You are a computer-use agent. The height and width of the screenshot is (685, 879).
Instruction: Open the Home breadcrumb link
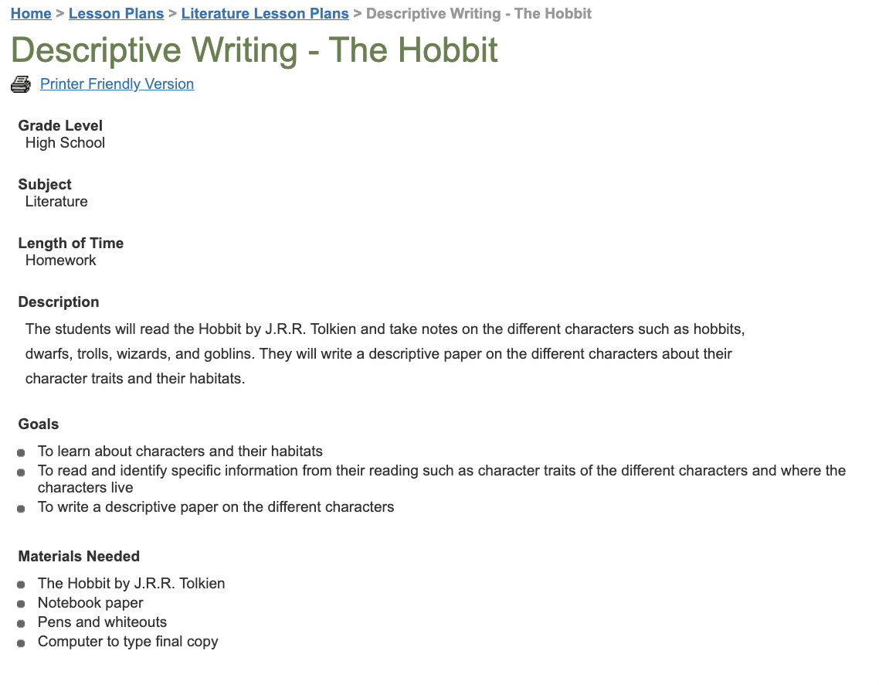pos(30,13)
